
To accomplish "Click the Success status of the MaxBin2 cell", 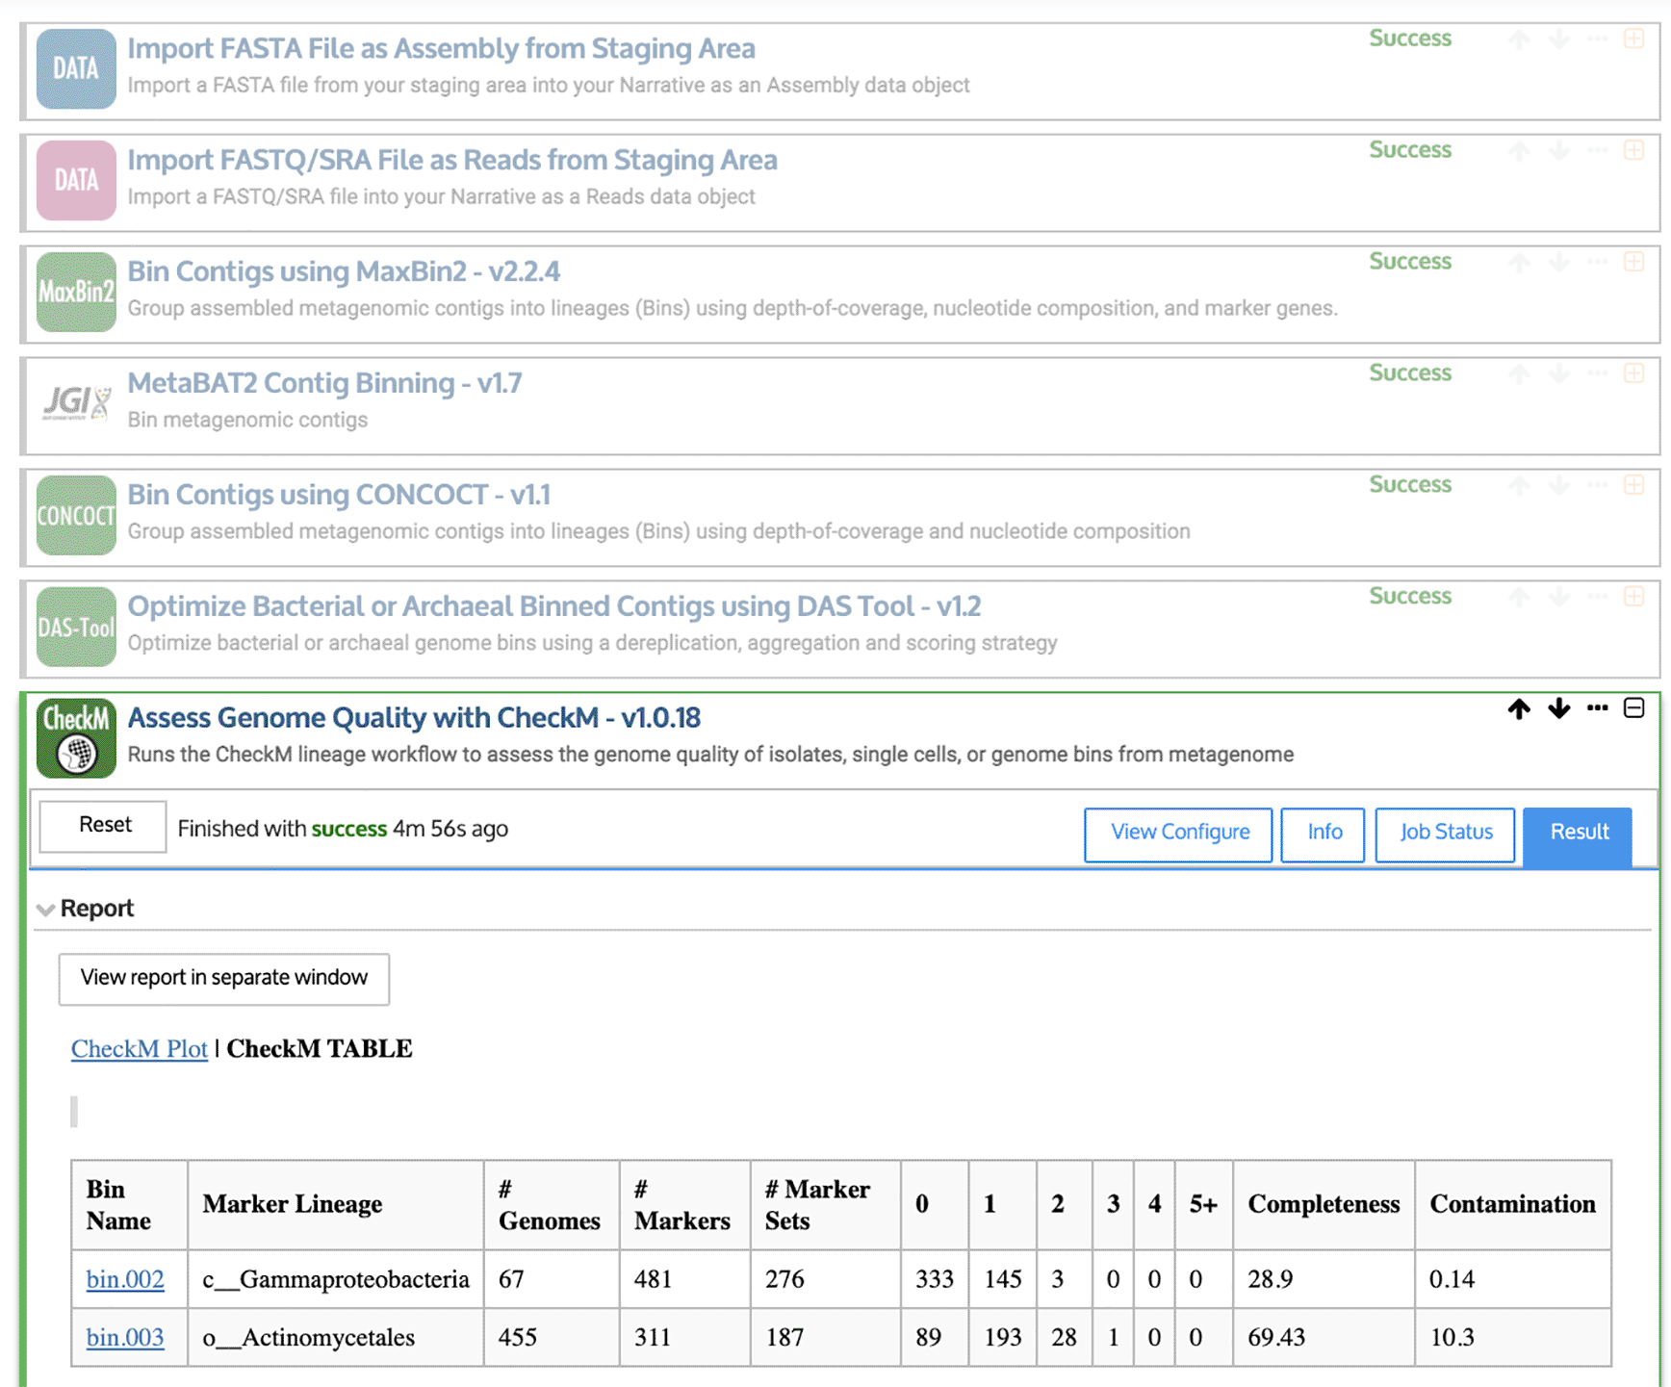I will (x=1410, y=262).
